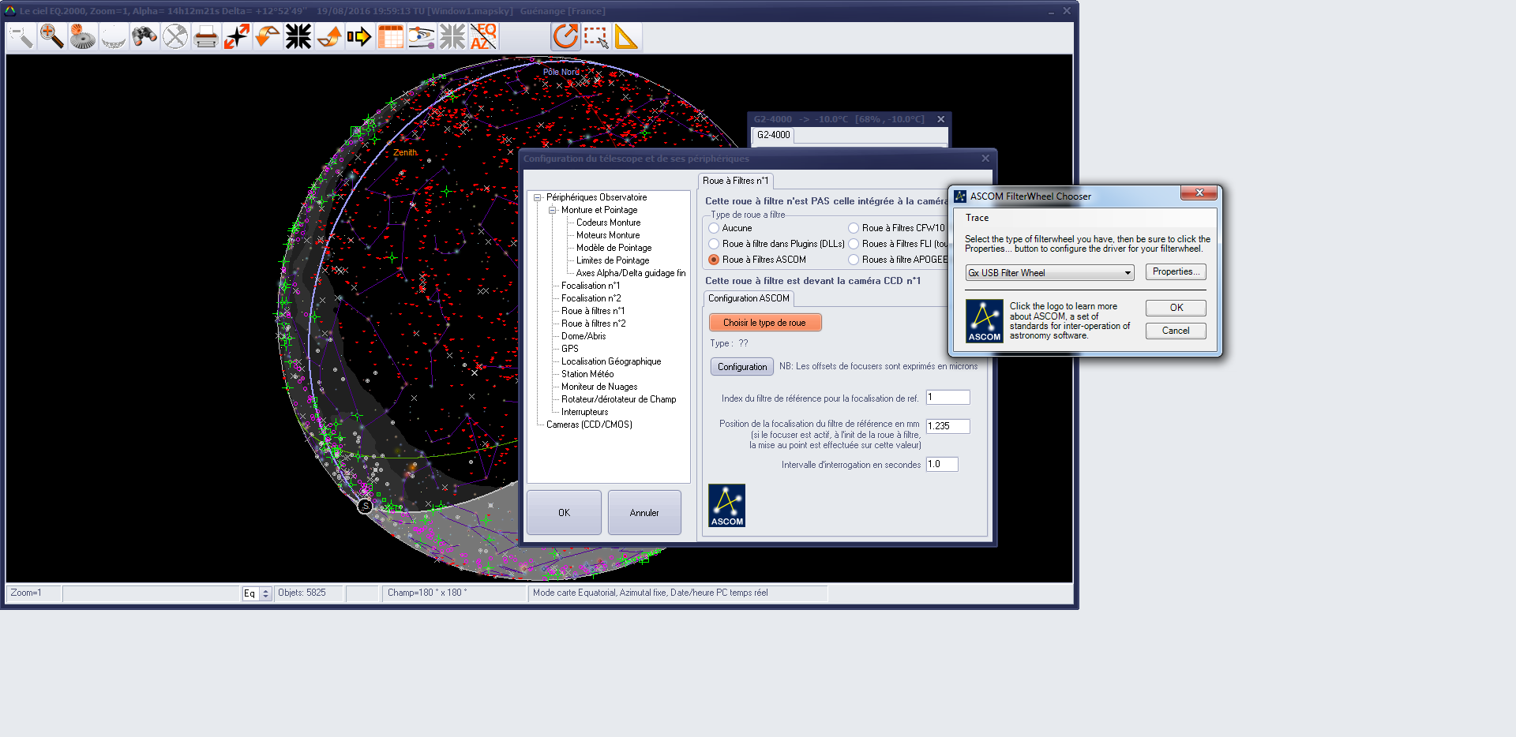Click the EQ/AZ coordinate mode icon
The image size is (1516, 737).
(483, 36)
